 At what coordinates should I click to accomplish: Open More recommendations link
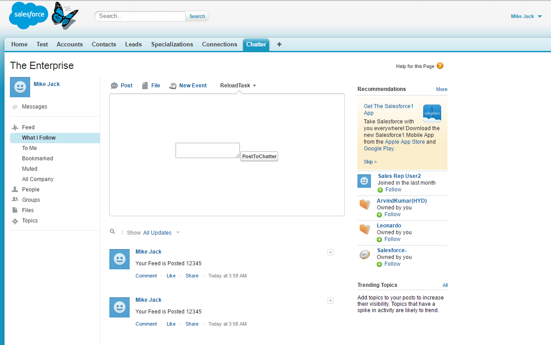pos(442,89)
